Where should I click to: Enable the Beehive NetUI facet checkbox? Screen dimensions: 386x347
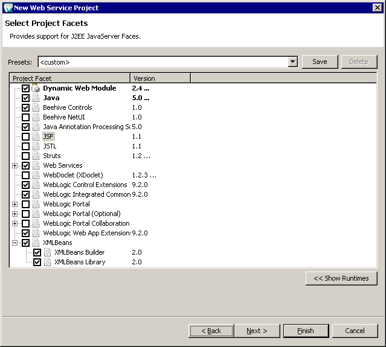25,117
